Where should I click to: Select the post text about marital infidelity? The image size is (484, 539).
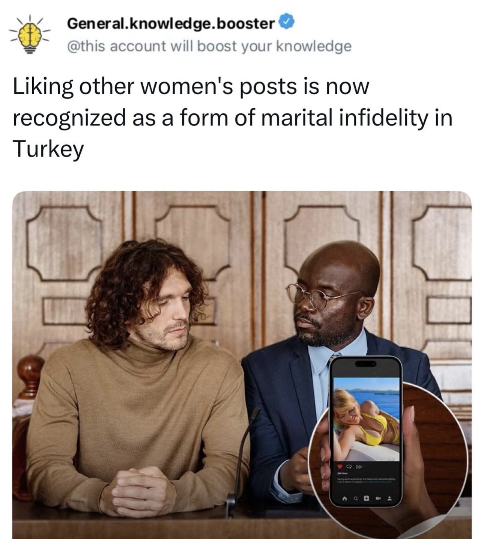point(233,118)
